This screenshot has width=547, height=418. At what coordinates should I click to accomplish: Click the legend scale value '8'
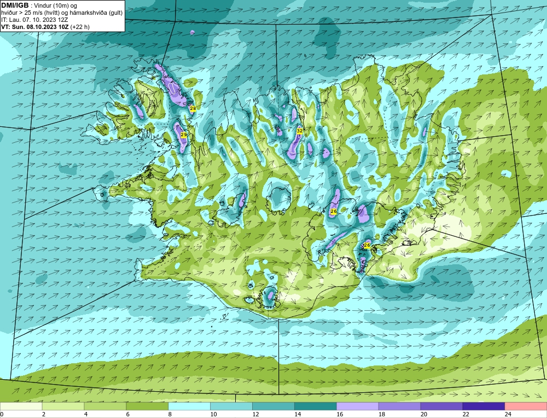[x=170, y=414]
